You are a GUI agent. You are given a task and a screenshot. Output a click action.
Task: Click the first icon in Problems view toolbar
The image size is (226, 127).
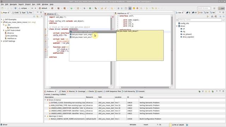pyautogui.click(x=199, y=91)
